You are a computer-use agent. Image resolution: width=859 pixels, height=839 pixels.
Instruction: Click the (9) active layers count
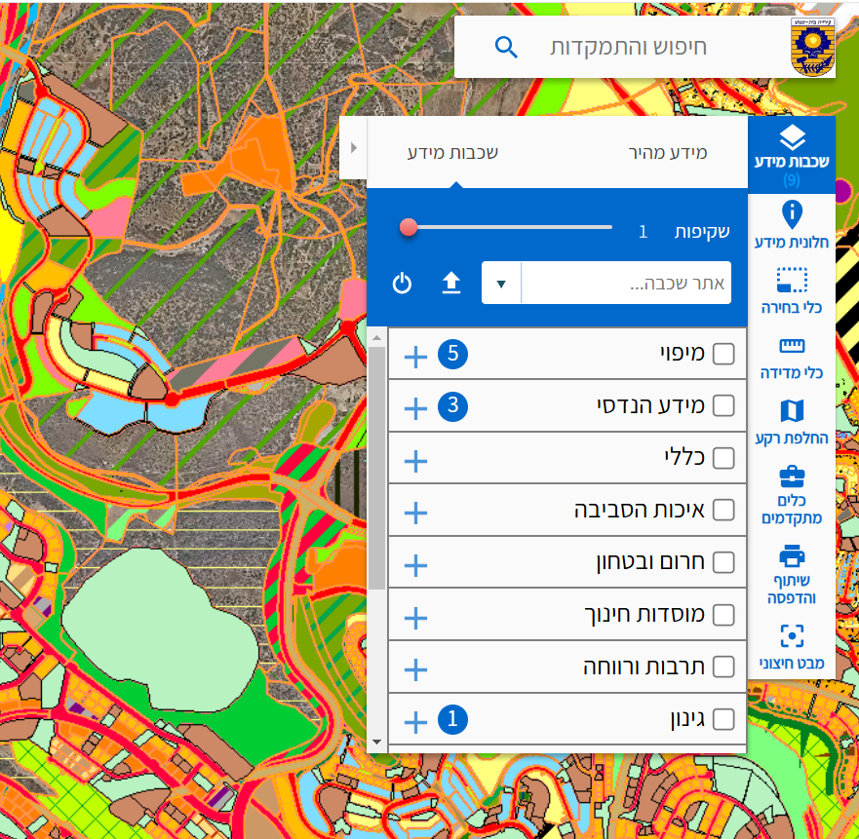792,179
